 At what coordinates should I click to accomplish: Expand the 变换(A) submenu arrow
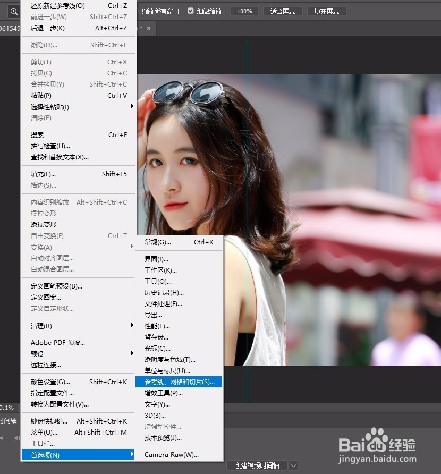[x=132, y=247]
